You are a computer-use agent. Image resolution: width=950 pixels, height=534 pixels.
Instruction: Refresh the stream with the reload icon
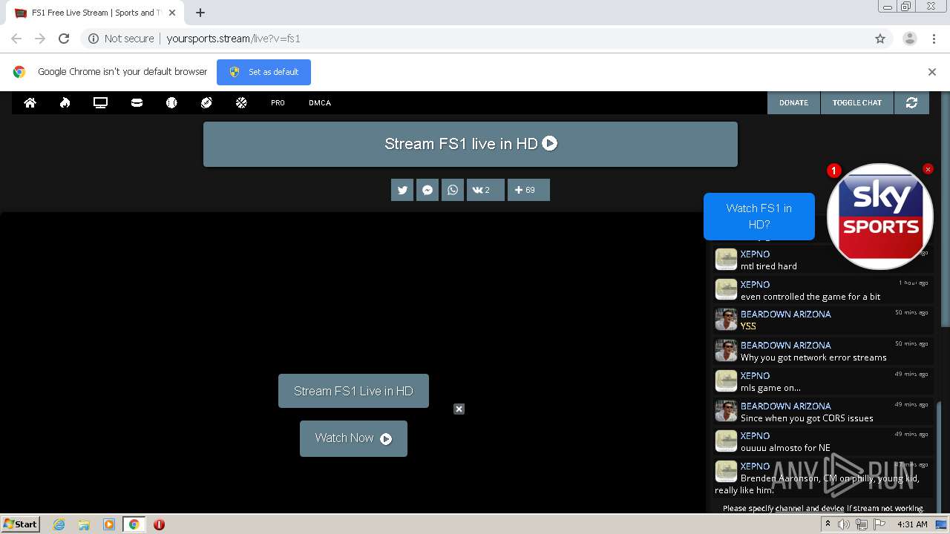pos(911,103)
